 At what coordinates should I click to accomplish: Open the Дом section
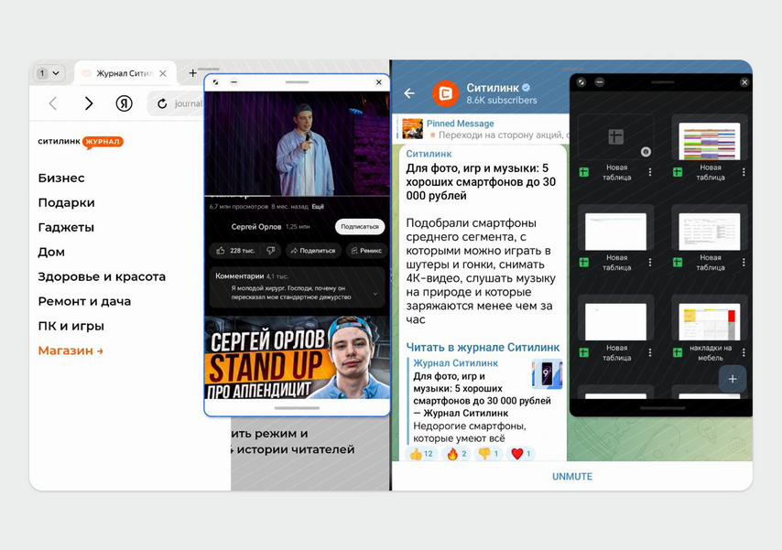51,252
